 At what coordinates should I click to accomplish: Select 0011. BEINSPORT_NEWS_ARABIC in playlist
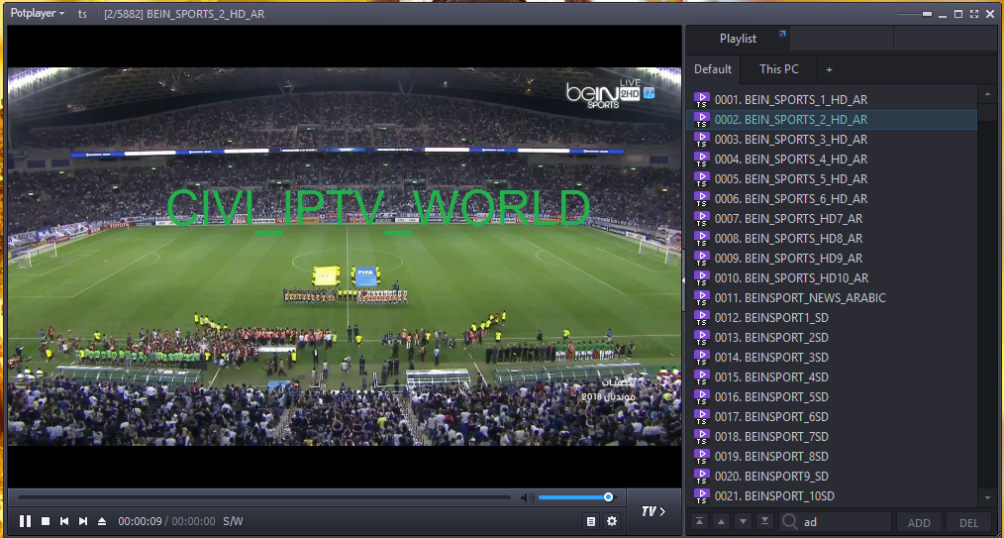point(800,297)
